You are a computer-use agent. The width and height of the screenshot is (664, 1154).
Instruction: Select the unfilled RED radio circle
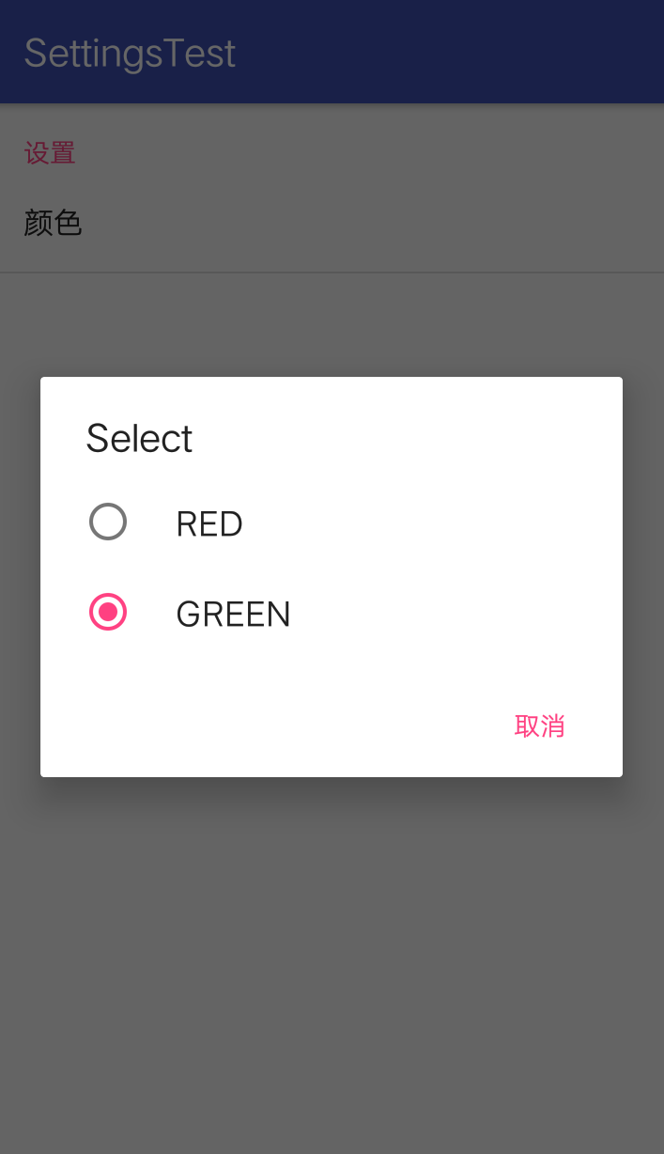108,522
